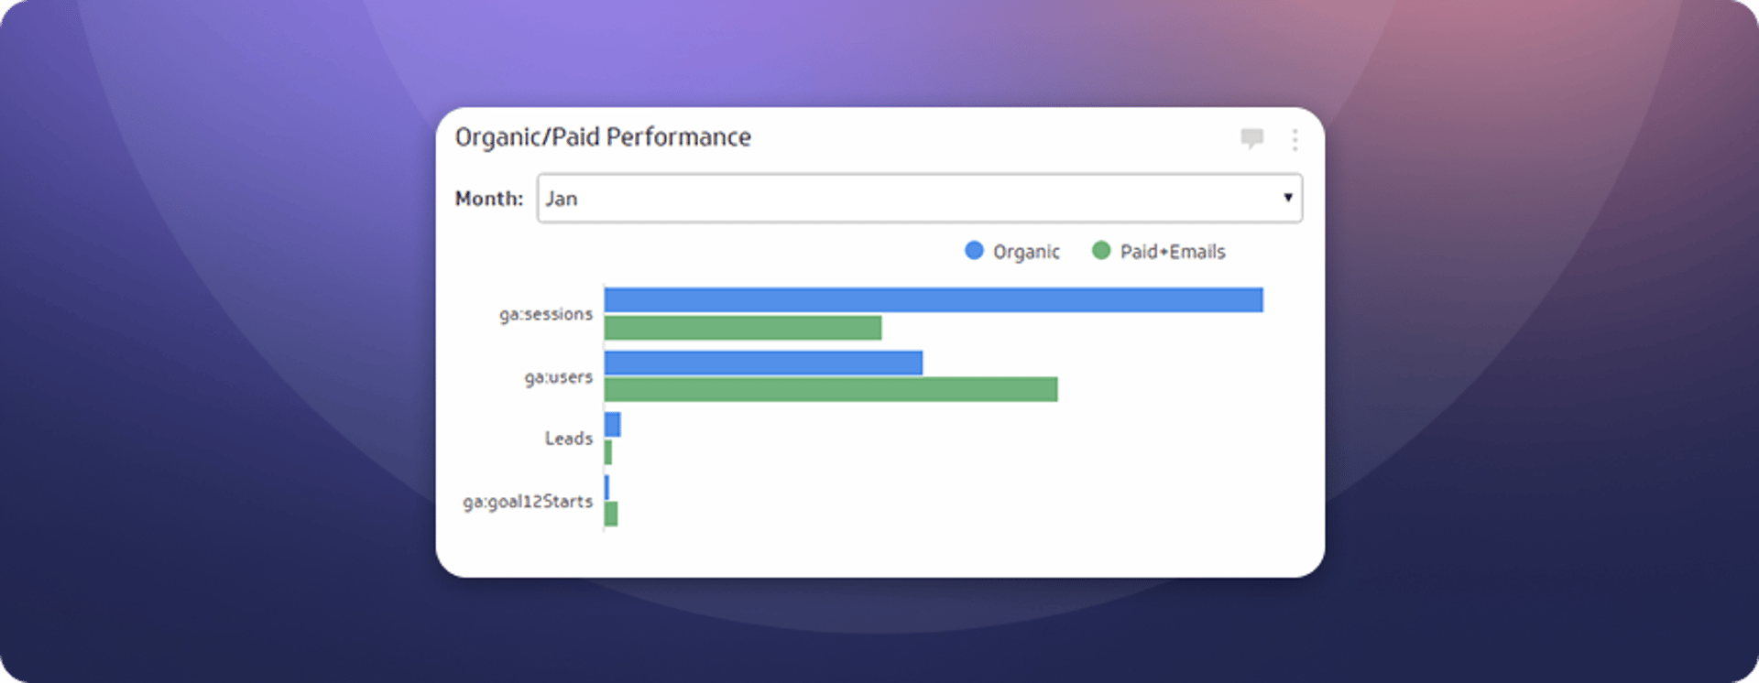The image size is (1759, 683).
Task: Click the ga:sessions axis label
Action: coord(546,314)
